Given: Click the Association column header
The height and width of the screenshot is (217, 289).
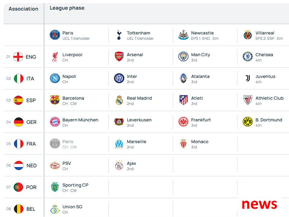Looking at the screenshot, I should click(23, 9).
